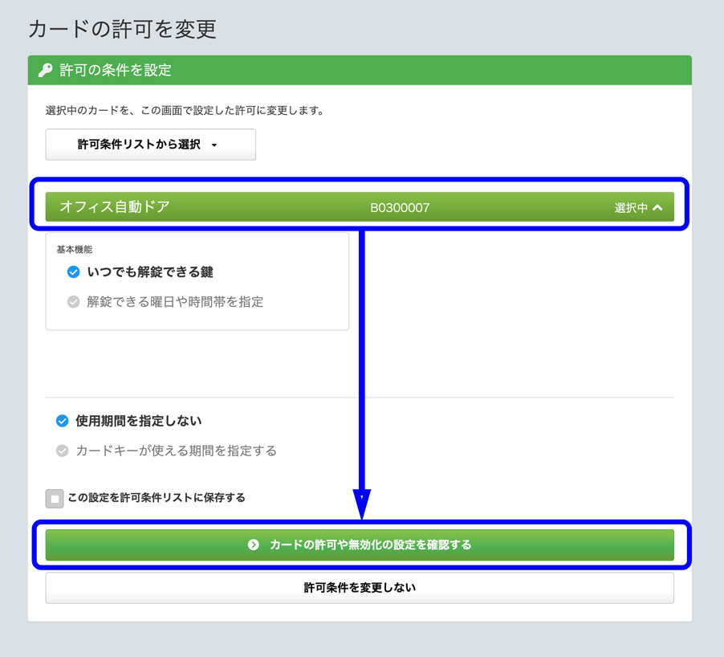Click the gray checkmark icon beside 解錠できる曜日や時間帯を指定
This screenshot has width=724, height=657.
73,302
